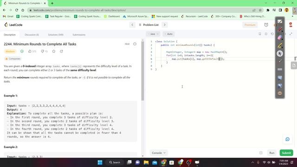Image resolution: width=297 pixels, height=167 pixels.
Task: Click the code format braces icon
Action: (266, 34)
